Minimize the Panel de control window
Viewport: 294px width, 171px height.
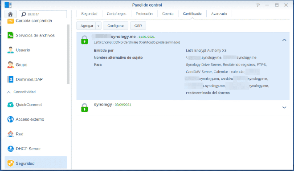(267, 5)
